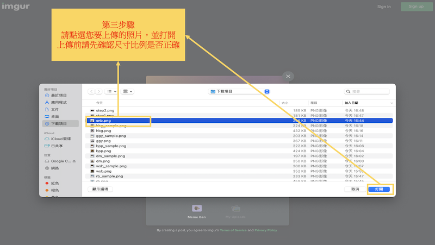
Task: Open the 已共享 sidebar item
Action: tap(57, 146)
